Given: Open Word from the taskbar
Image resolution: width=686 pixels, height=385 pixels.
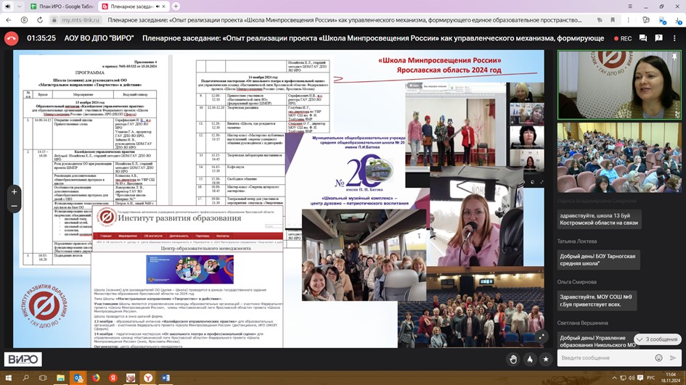Looking at the screenshot, I should coord(166,378).
